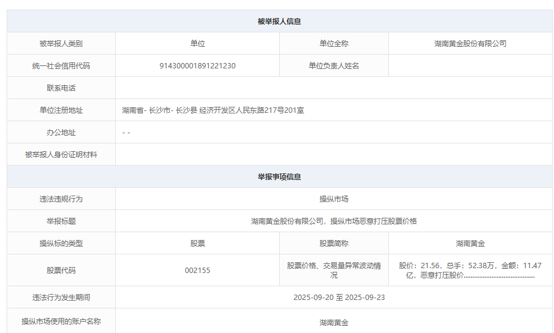Click the 联系电话 label cell
Screen dimensions: 554x333
[61, 88]
